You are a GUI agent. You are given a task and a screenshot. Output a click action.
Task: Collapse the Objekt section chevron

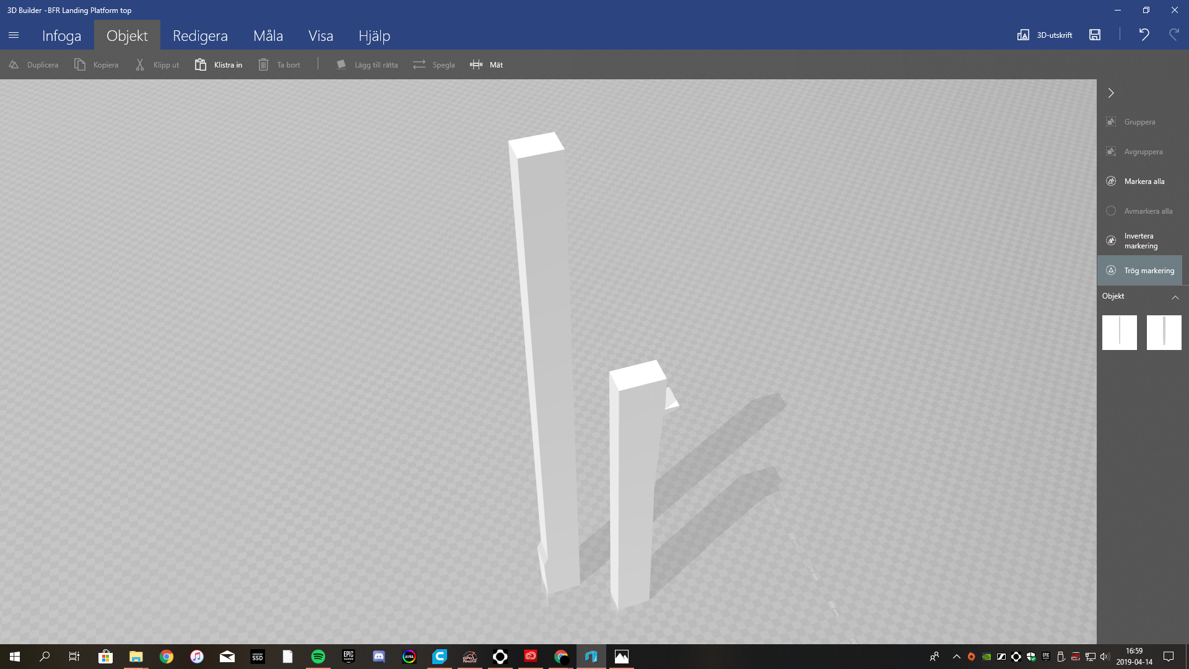pos(1175,297)
